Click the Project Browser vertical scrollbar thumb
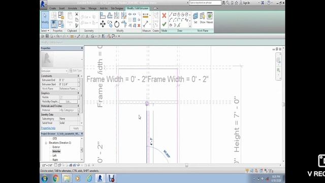Image resolution: width=325 pixels, height=183 pixels. pos(82,150)
